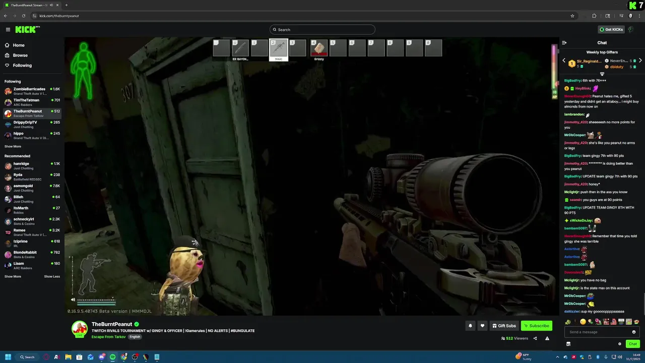Viewport: 645px width, 363px height.
Task: Open hippo channel in sidebar
Action: pos(32,136)
